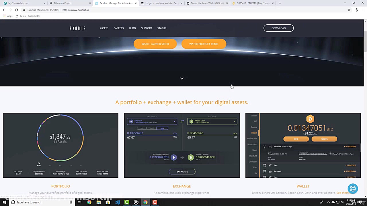Click the microphone icon in taskbar search
Screen dimensions: 367x206
pyautogui.click(x=71, y=202)
